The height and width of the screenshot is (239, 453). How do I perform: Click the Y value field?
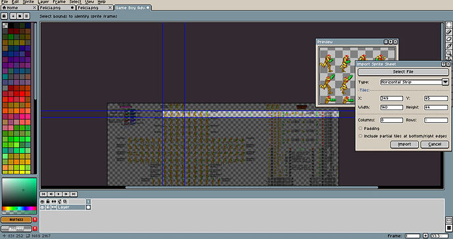pos(436,98)
